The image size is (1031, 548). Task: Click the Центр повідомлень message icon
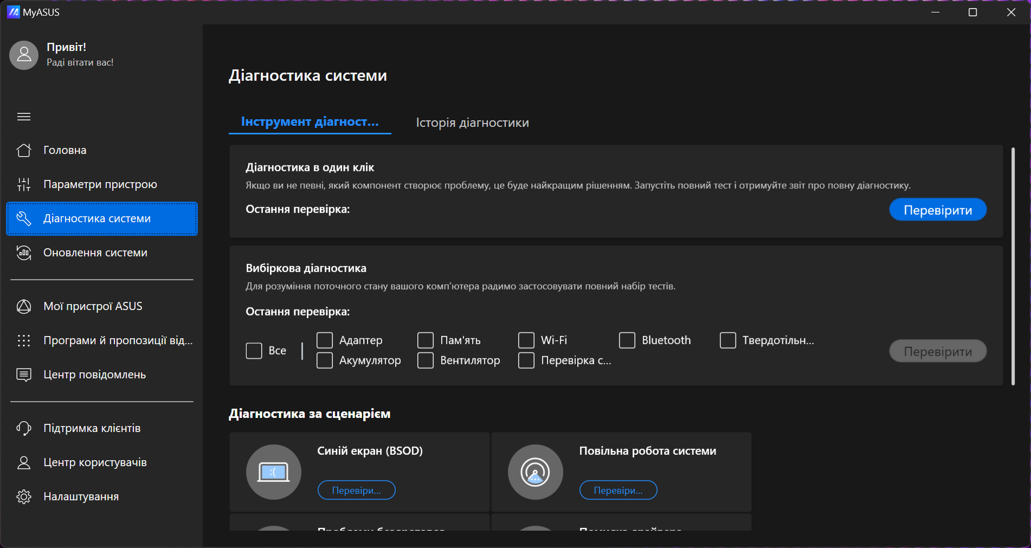(24, 375)
